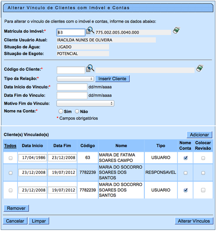Screen dimensions: 220x236
Task: Clear Código do Cliente with eraser icon
Action: (200, 68)
